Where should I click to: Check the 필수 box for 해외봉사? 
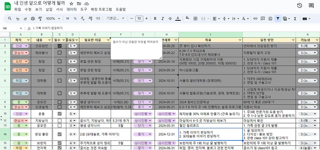point(59,53)
